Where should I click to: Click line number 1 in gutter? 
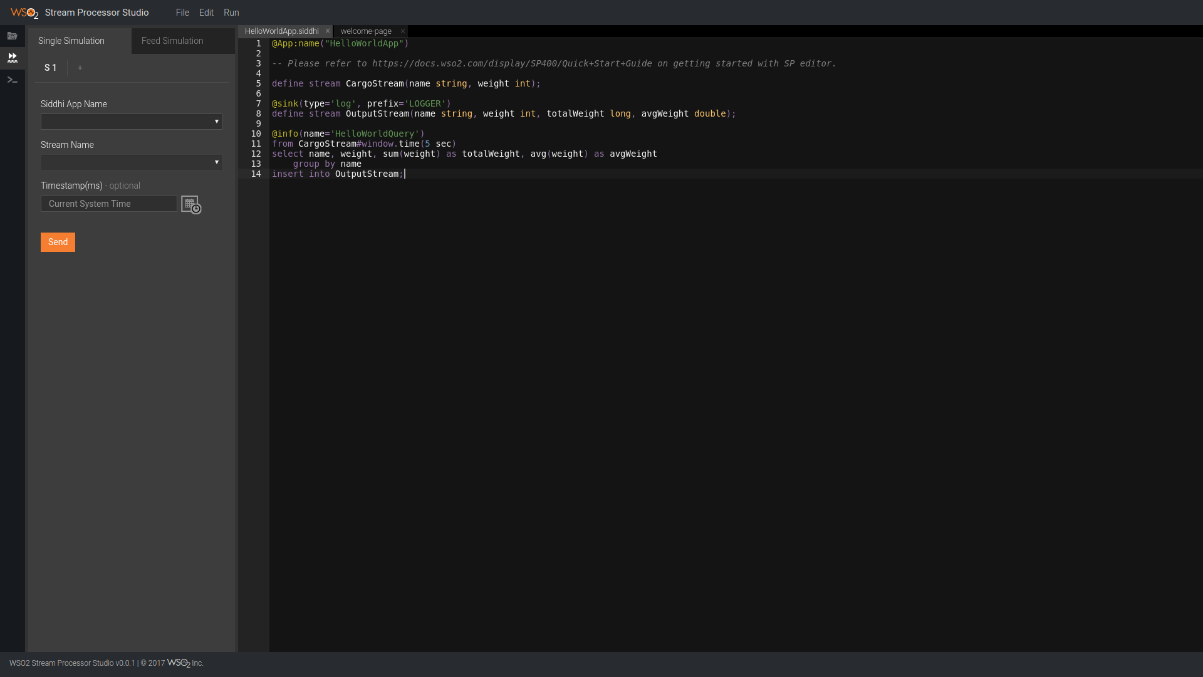pyautogui.click(x=258, y=43)
